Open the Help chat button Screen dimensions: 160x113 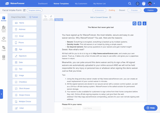pos(150,108)
